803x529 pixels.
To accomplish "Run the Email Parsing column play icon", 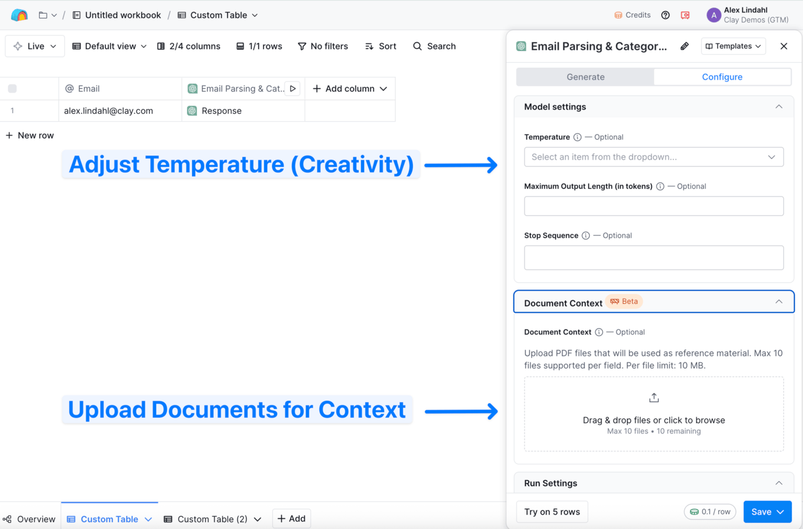I will click(293, 88).
